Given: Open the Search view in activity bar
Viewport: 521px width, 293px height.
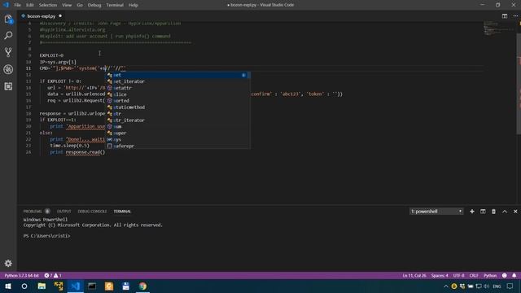Looking at the screenshot, I should coord(8,36).
